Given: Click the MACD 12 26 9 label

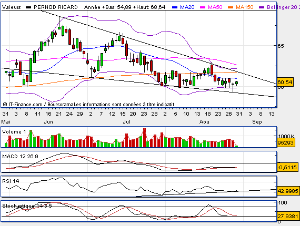Looking at the screenshot, I should click(x=20, y=157).
